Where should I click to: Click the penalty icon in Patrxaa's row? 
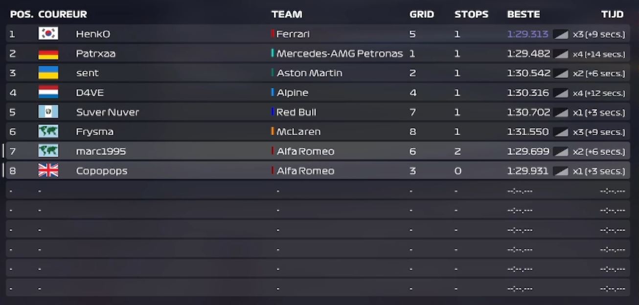tap(561, 54)
